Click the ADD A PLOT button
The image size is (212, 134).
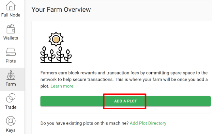click(126, 101)
